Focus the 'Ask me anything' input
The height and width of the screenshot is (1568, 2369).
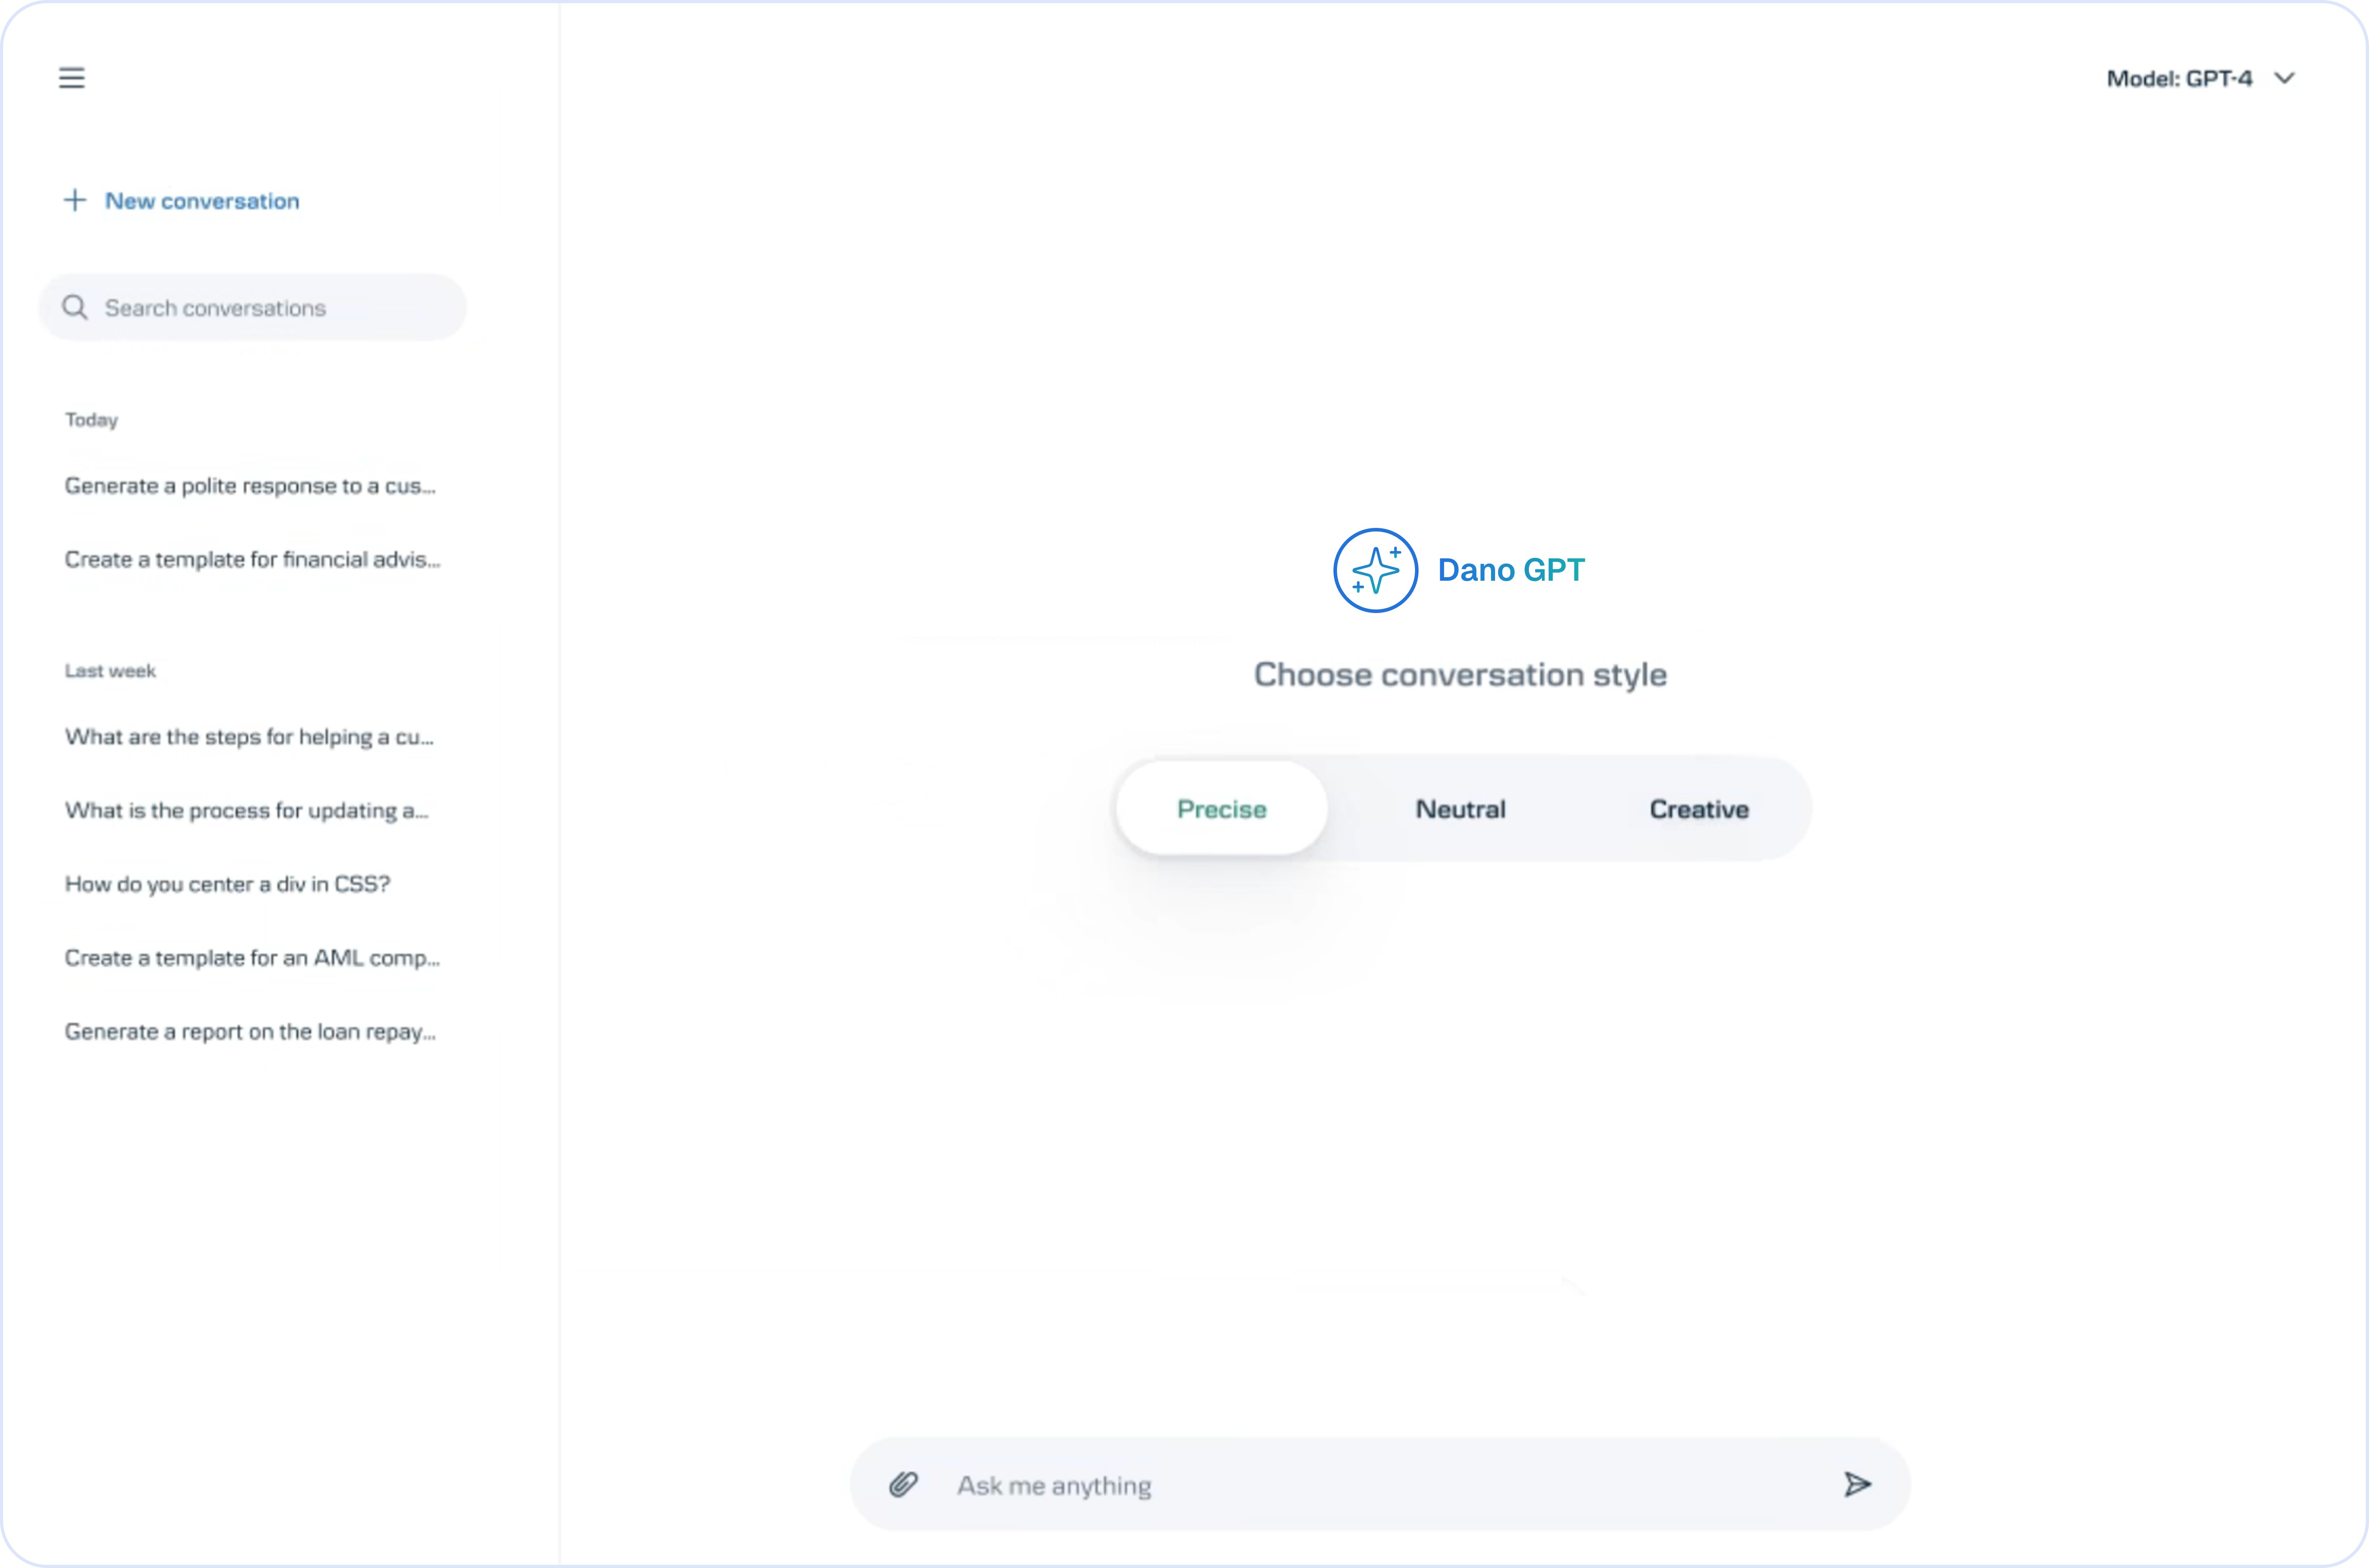pos(1380,1485)
